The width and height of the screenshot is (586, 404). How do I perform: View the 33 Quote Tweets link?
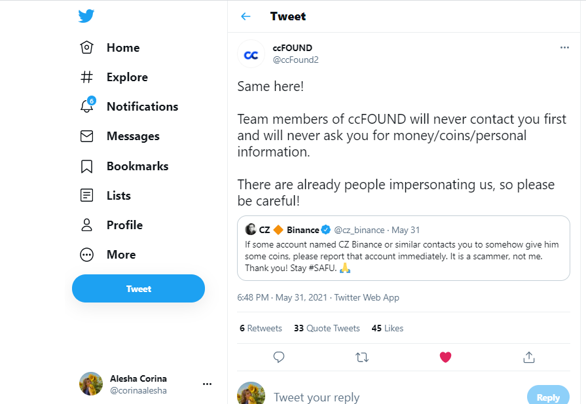[327, 328]
